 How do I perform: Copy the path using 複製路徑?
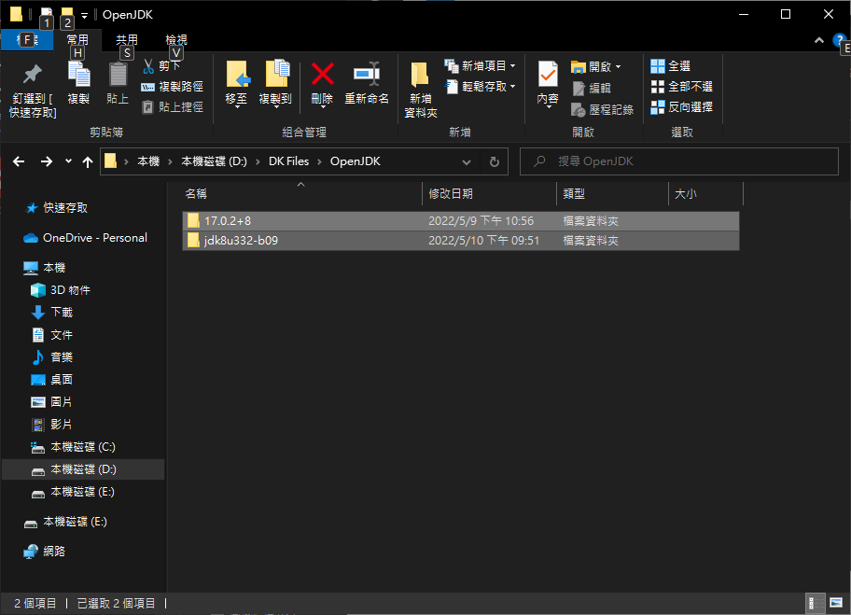172,87
